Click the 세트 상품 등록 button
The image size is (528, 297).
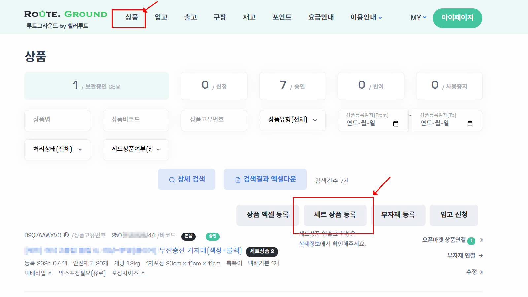click(x=335, y=215)
